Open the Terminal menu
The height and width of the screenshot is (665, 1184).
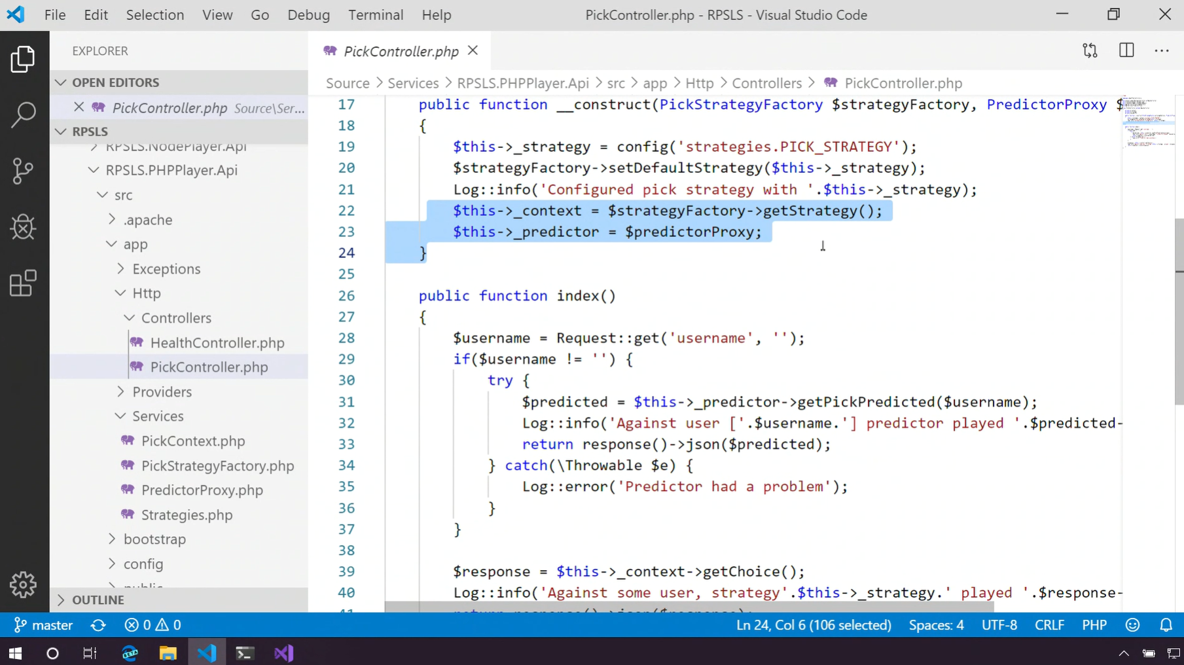[x=376, y=15]
